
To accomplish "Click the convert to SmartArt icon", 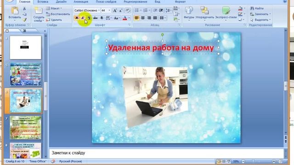I will click(x=176, y=19).
